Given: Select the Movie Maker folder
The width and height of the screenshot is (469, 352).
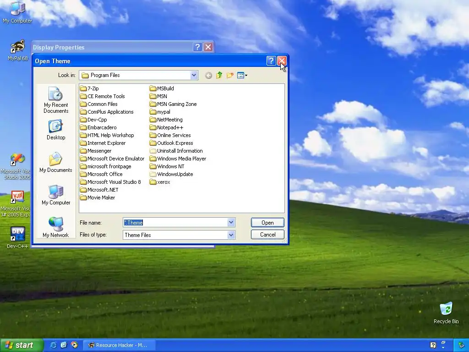Looking at the screenshot, I should pos(98,198).
